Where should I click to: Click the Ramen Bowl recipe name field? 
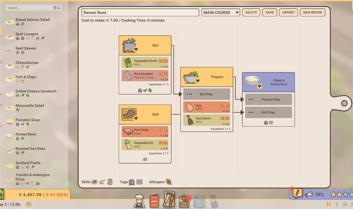point(140,13)
